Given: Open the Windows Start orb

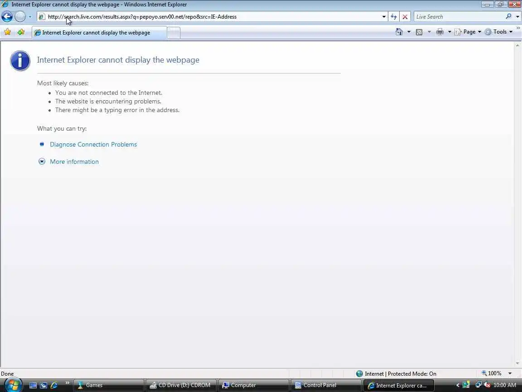Looking at the screenshot, I should (x=13, y=385).
